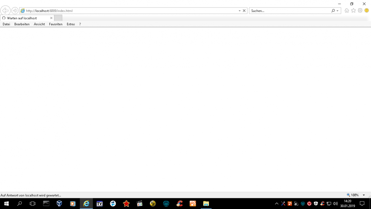Open the Home page icon

pos(347,10)
